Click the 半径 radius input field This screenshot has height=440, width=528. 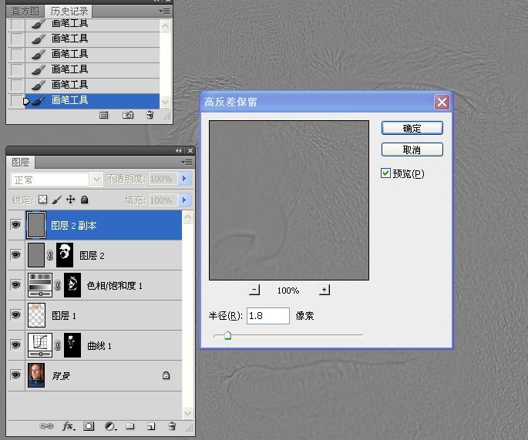268,316
